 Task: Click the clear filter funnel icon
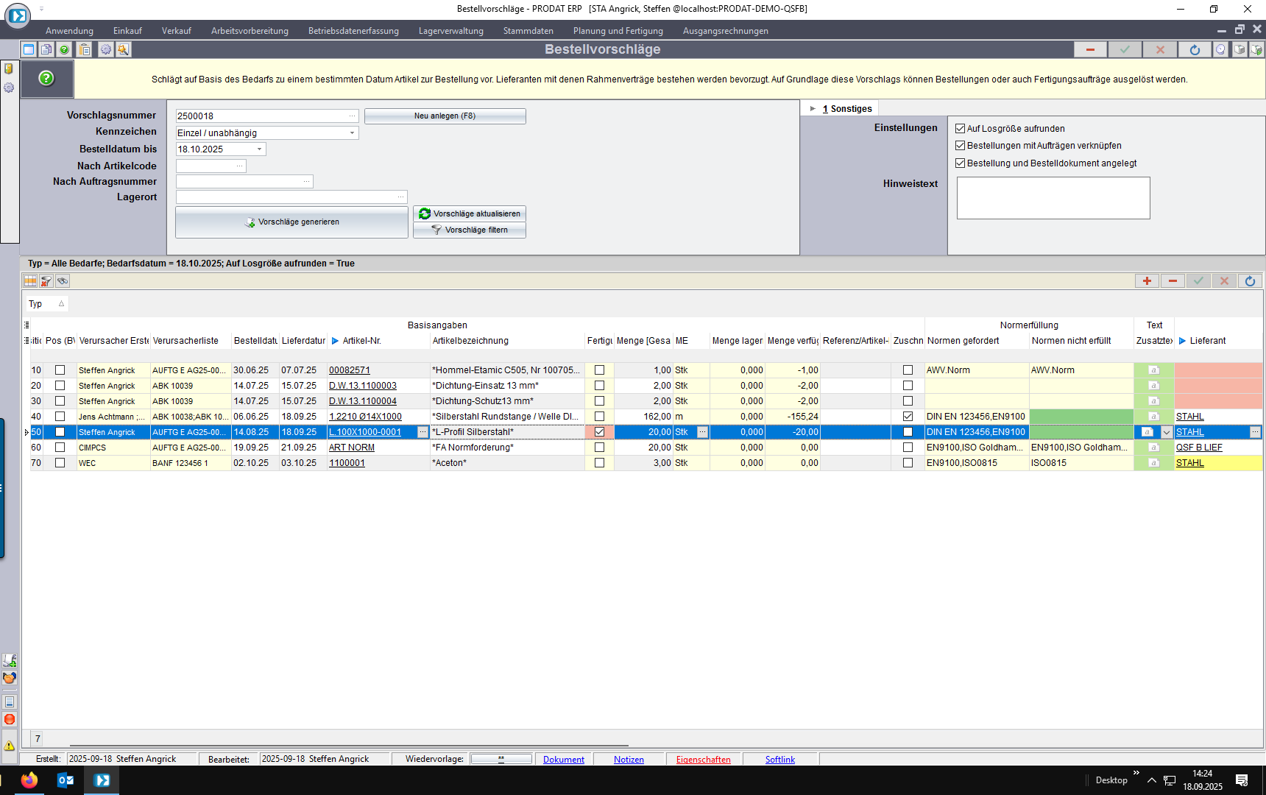tap(46, 281)
